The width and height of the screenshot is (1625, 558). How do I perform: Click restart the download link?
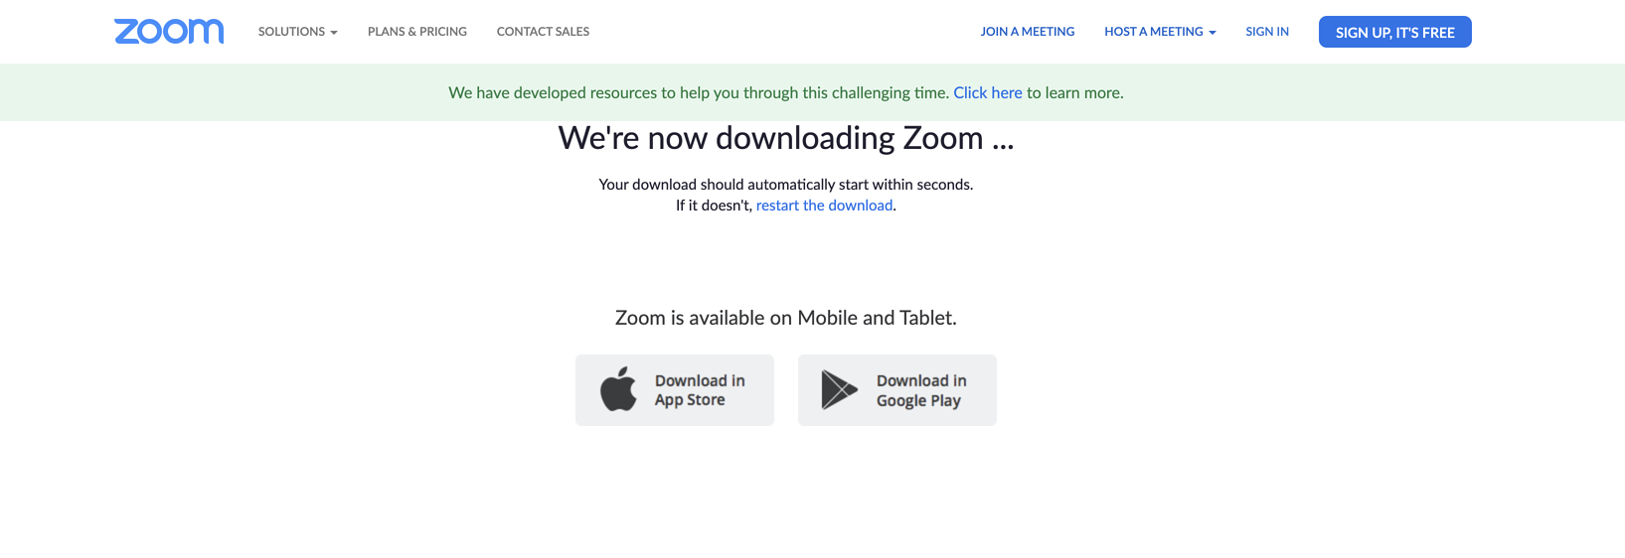825,206
